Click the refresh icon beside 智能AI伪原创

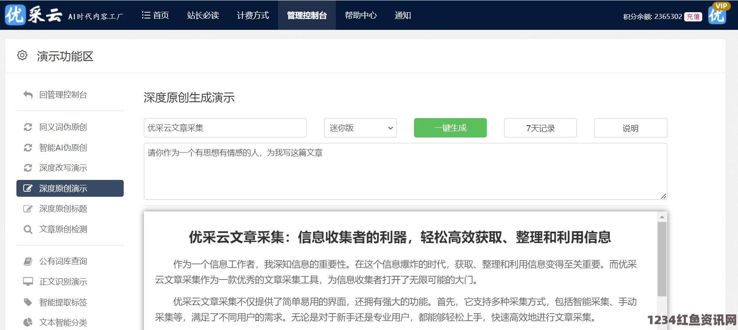pyautogui.click(x=28, y=148)
